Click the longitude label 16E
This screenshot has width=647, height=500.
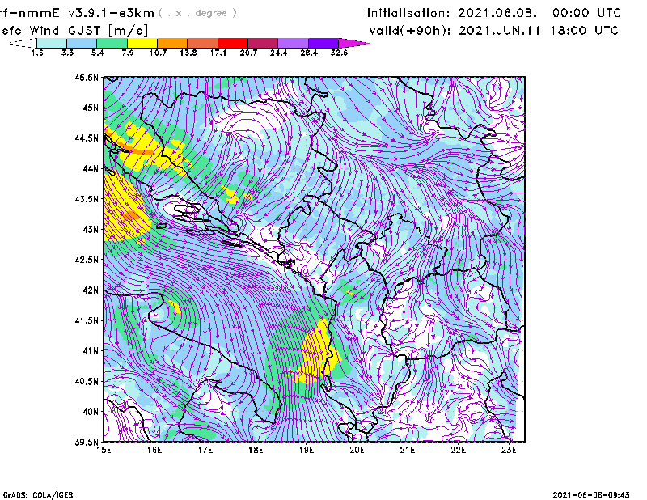pyautogui.click(x=154, y=450)
